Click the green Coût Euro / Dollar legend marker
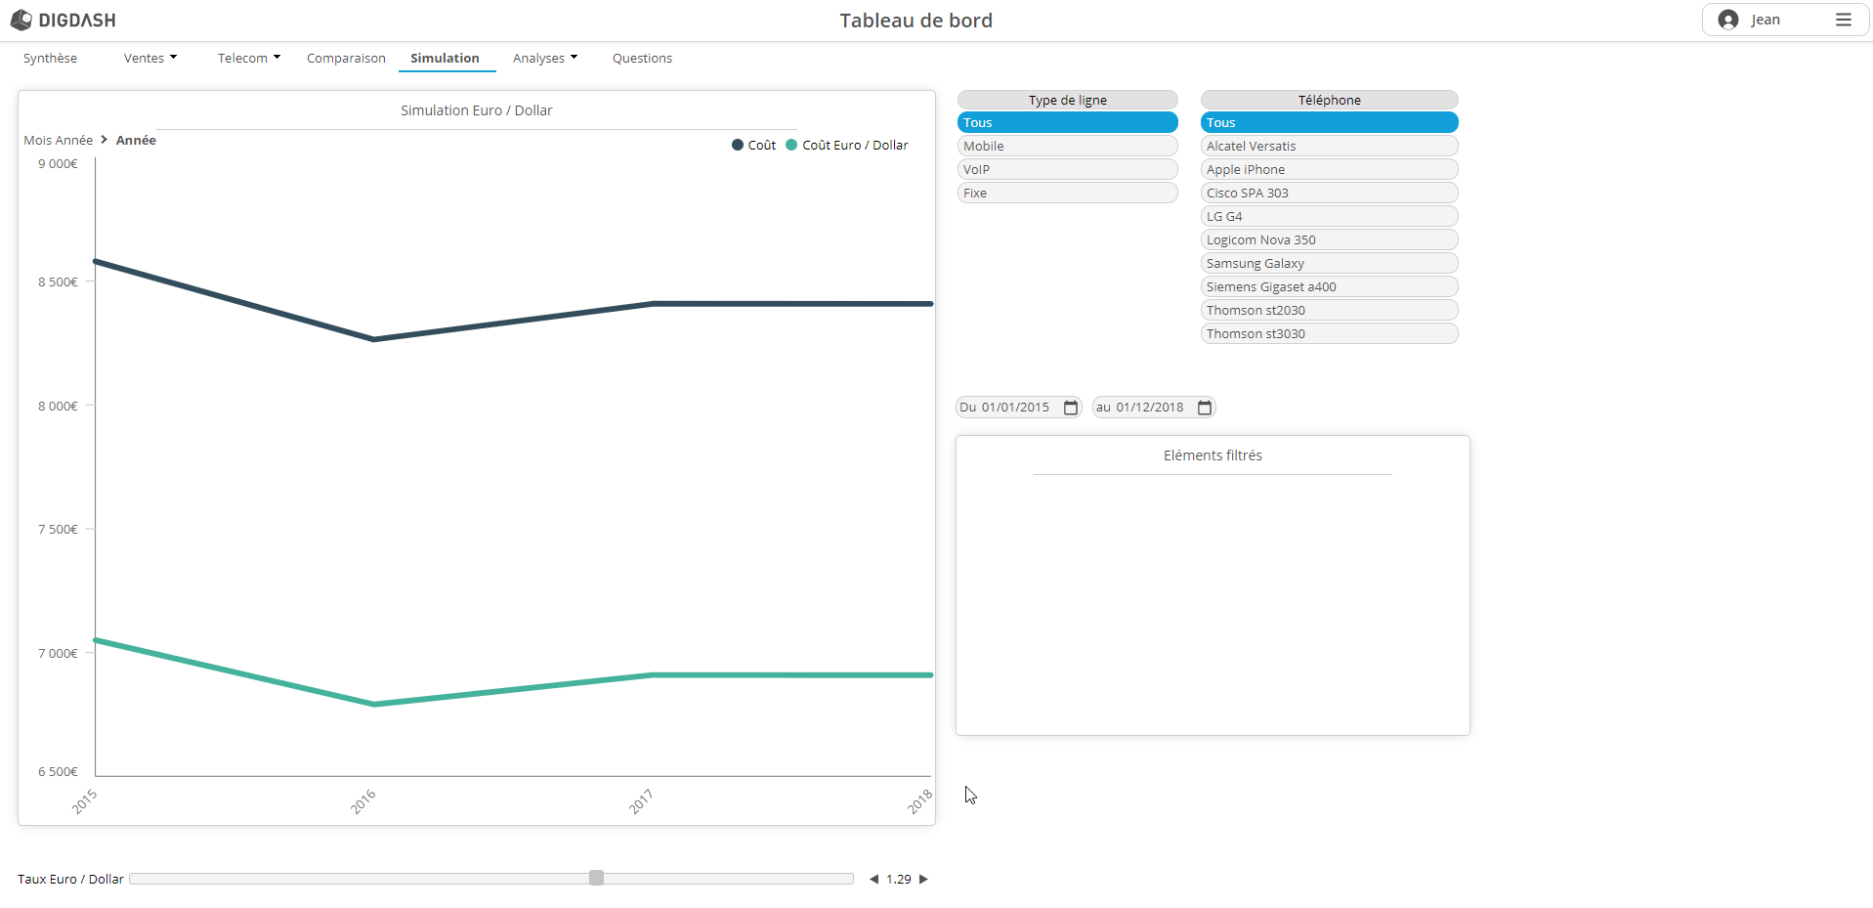 [791, 145]
